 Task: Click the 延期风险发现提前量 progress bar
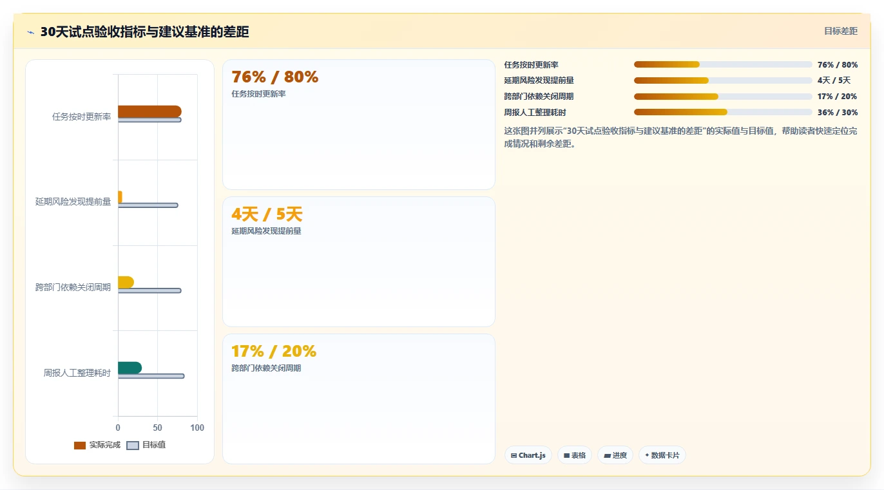[x=723, y=80]
